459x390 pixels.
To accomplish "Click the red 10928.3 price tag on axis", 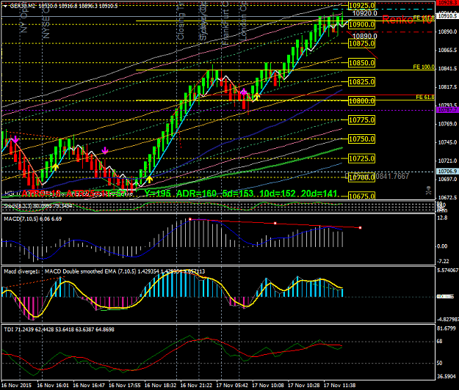I will [447, 2].
